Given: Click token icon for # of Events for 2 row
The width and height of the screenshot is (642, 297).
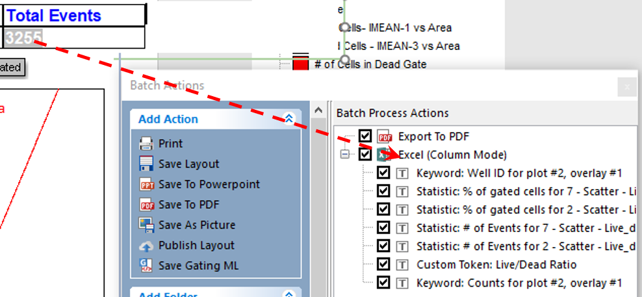Looking at the screenshot, I should [402, 246].
